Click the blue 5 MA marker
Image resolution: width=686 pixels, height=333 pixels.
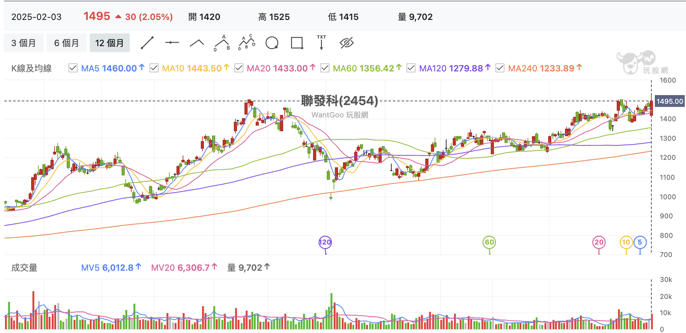click(640, 242)
